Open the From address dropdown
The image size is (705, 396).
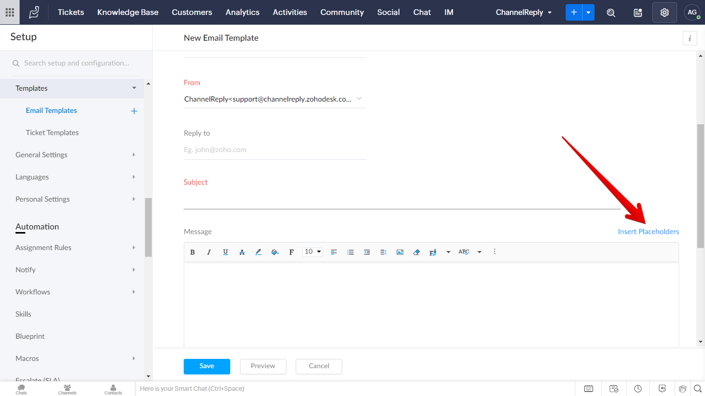click(275, 99)
